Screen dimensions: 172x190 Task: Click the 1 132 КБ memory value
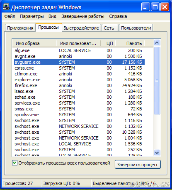click(x=133, y=126)
